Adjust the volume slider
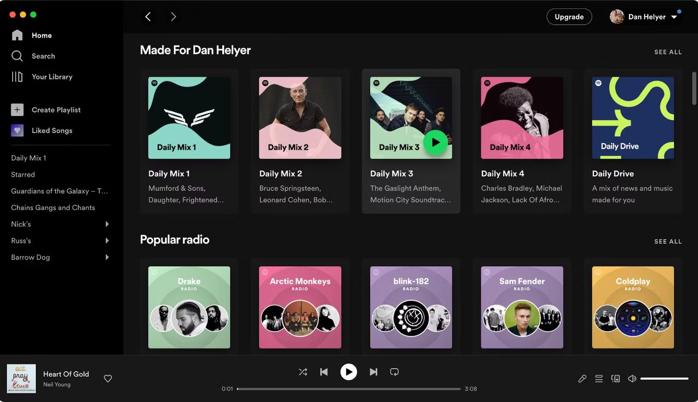Viewport: 698px width, 402px height. click(664, 379)
